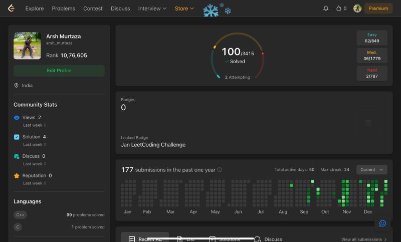Click 'Total active days: 50' text
401x242 pixels.
(294, 170)
